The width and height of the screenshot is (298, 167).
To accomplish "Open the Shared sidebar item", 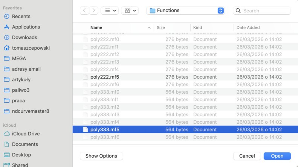I will pyautogui.click(x=16, y=165).
